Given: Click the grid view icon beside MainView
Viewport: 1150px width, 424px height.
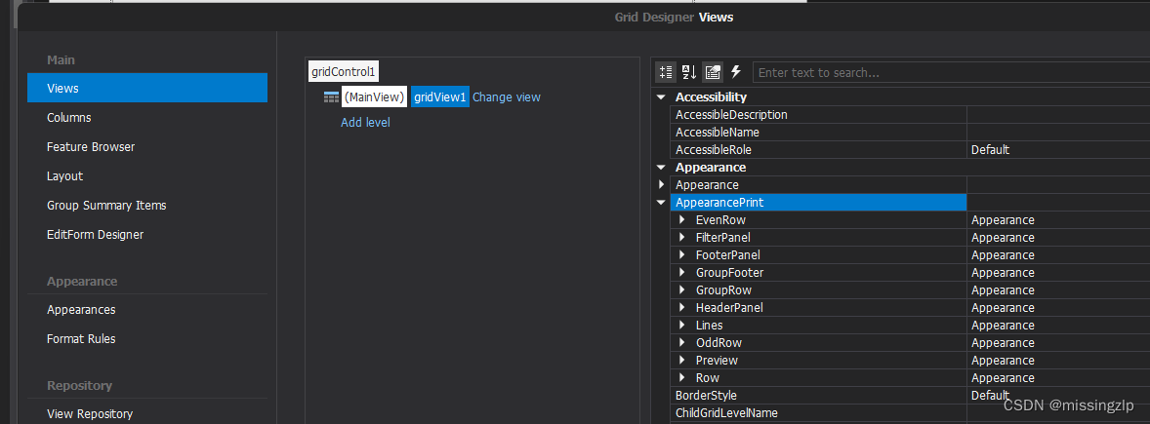Looking at the screenshot, I should pos(332,96).
